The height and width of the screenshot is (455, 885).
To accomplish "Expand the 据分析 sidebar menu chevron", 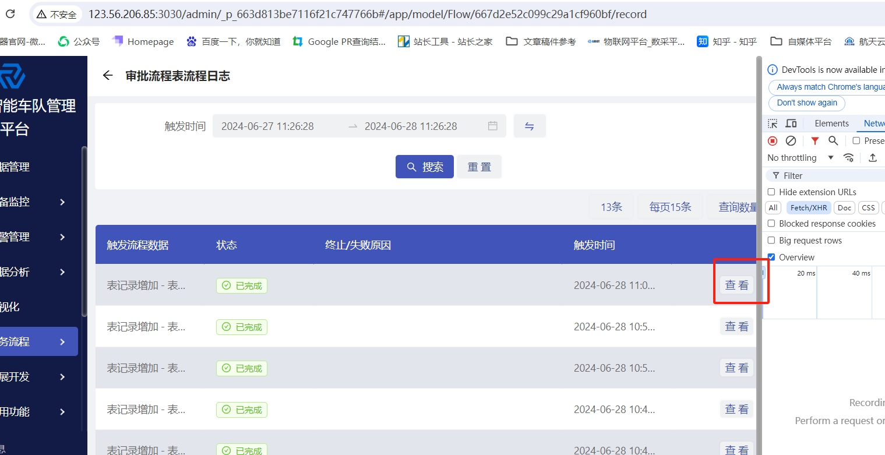I will click(x=62, y=272).
